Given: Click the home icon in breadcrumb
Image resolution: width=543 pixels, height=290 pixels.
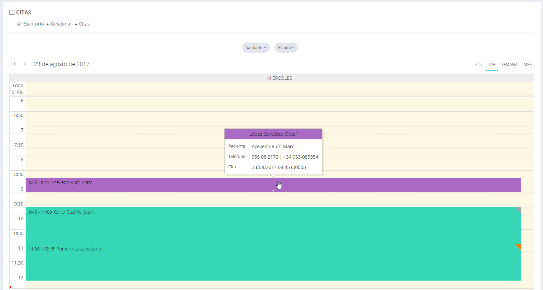Looking at the screenshot, I should point(19,24).
